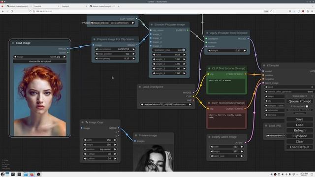Open a new browser tab with plus button

[119, 6]
